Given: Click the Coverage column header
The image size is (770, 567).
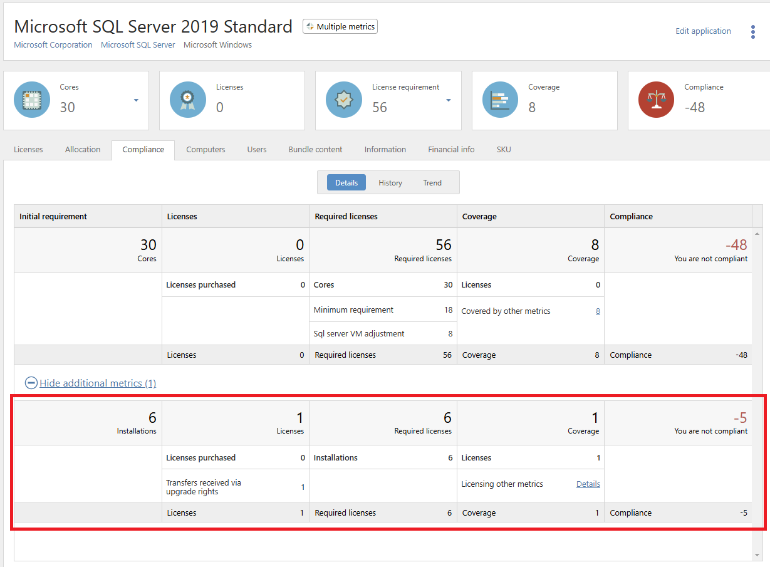Looking at the screenshot, I should click(531, 216).
